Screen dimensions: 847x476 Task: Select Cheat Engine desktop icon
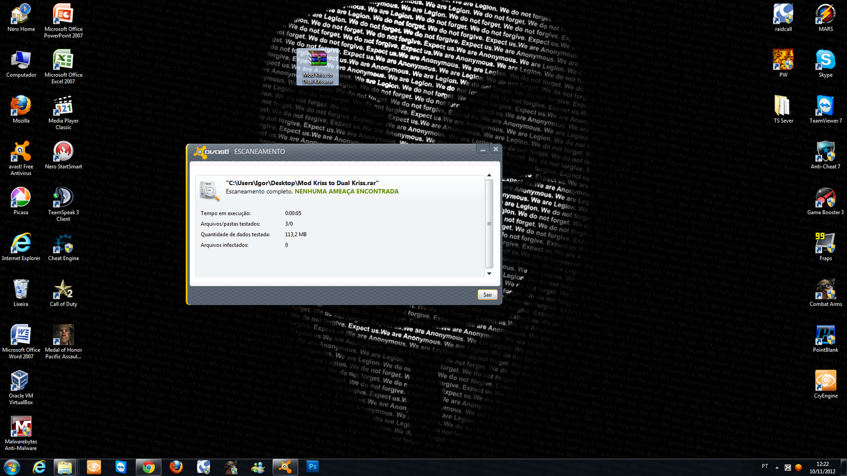(x=64, y=247)
